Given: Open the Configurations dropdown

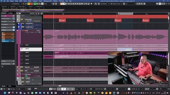Looking at the screenshot, I should pyautogui.click(x=17, y=4).
